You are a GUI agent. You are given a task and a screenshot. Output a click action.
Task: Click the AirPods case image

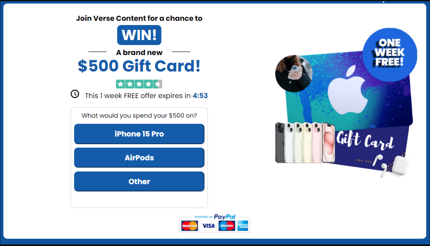click(x=402, y=165)
